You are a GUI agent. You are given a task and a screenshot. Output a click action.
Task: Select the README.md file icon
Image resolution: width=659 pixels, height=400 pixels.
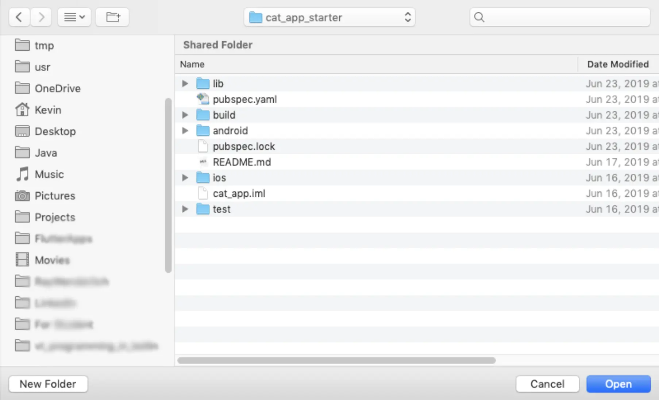203,162
